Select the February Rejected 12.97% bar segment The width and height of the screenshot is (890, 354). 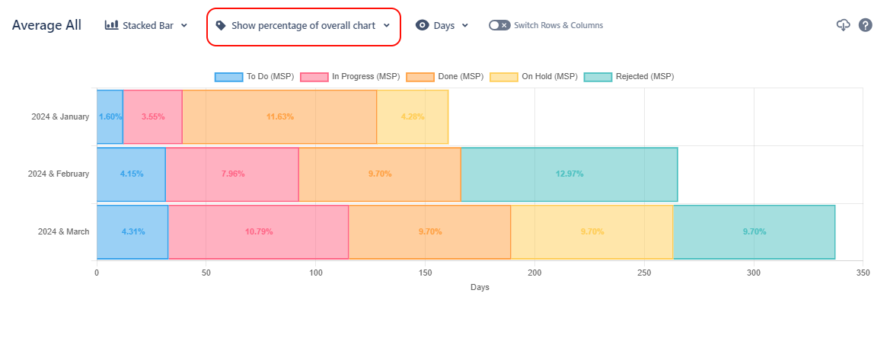coord(569,174)
